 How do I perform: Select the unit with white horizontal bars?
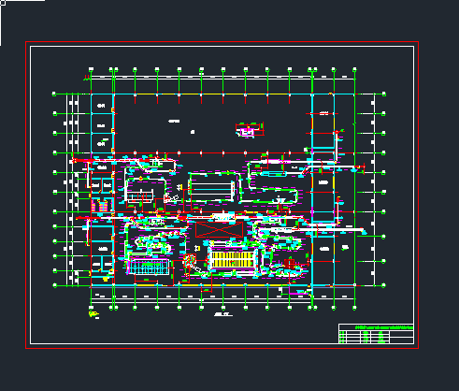point(212,190)
